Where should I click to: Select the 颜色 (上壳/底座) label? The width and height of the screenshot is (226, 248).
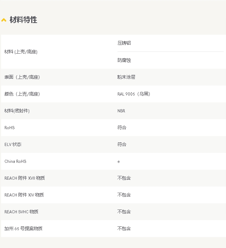22,94
